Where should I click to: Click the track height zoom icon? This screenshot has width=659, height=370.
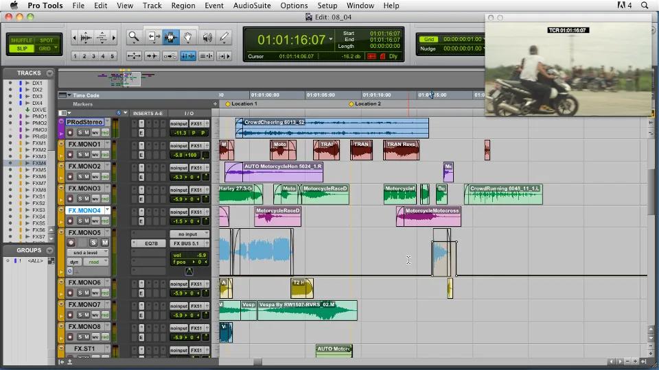tap(102, 38)
